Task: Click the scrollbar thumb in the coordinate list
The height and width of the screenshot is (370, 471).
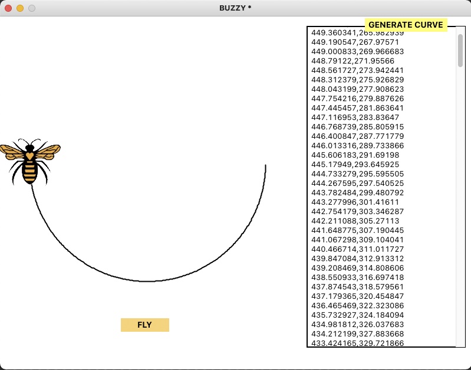Action: [x=460, y=50]
